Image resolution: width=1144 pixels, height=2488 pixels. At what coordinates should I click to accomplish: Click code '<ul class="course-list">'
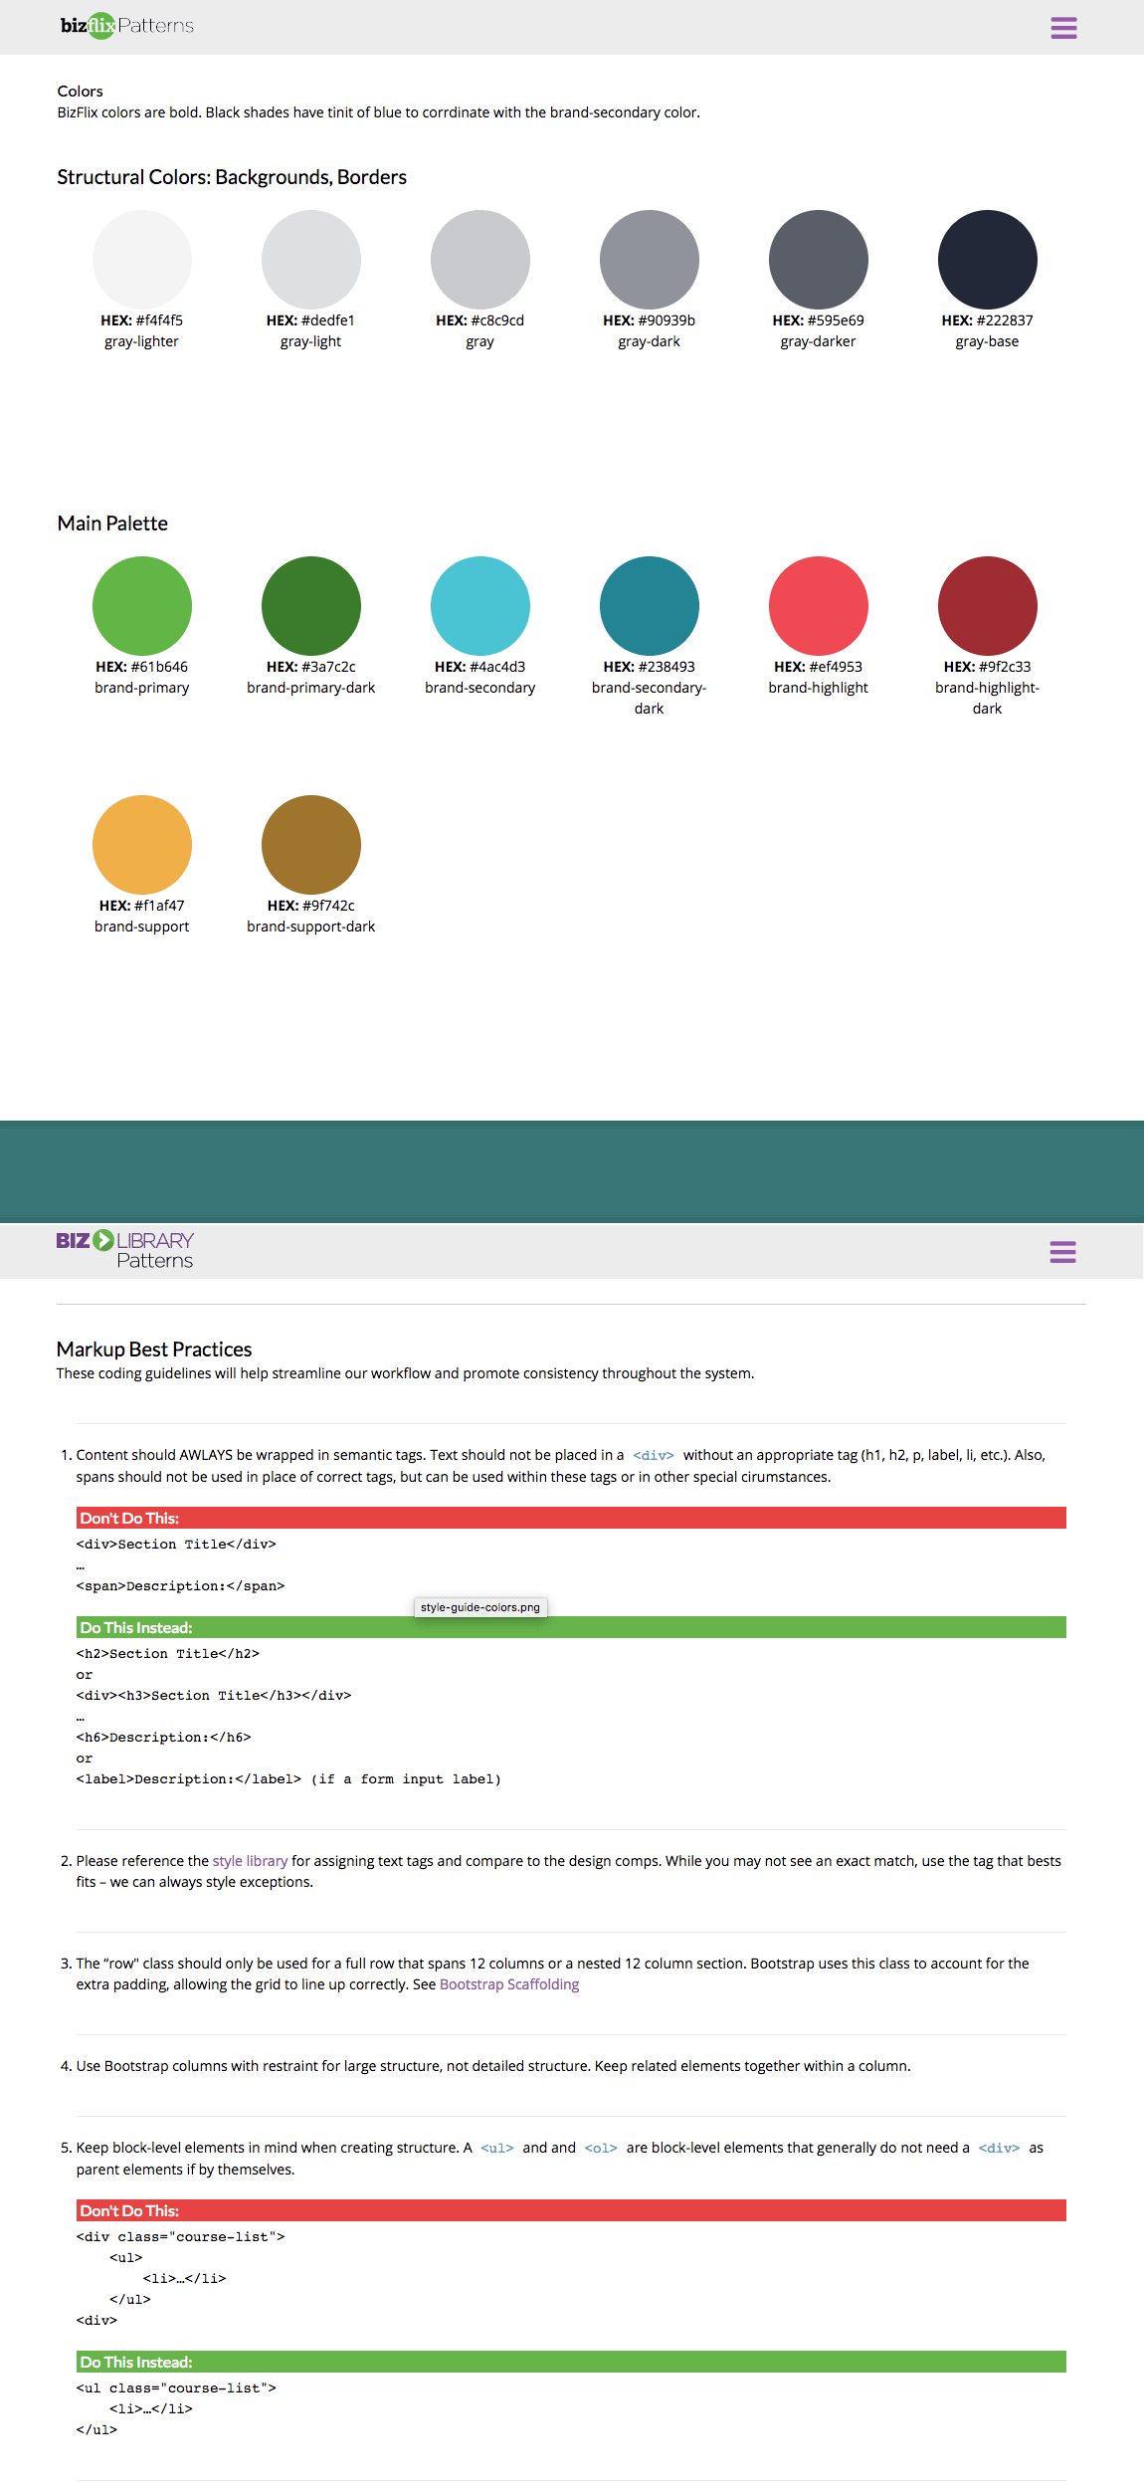(176, 2388)
